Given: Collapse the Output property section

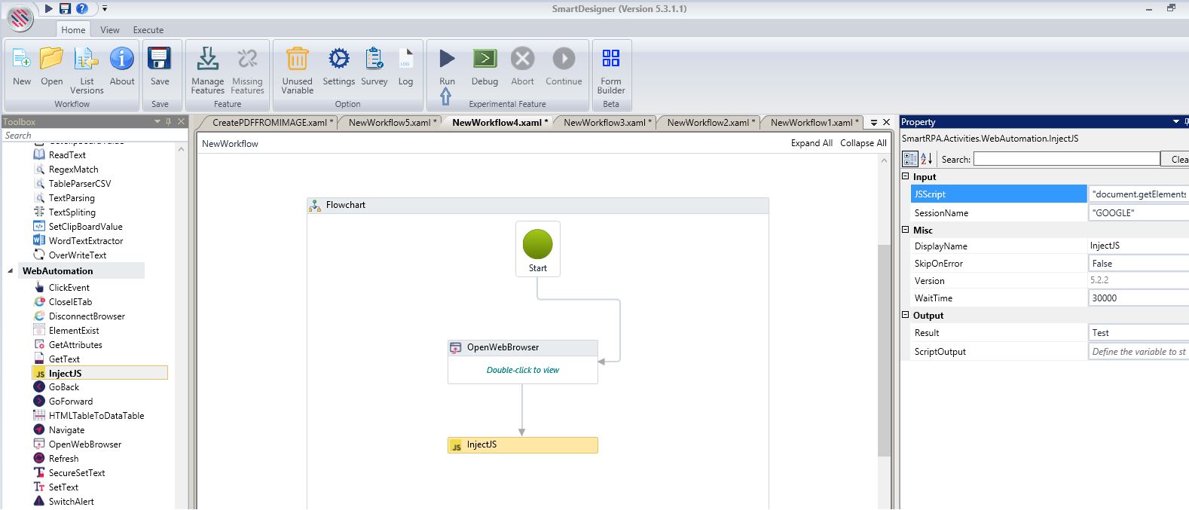Looking at the screenshot, I should [906, 315].
